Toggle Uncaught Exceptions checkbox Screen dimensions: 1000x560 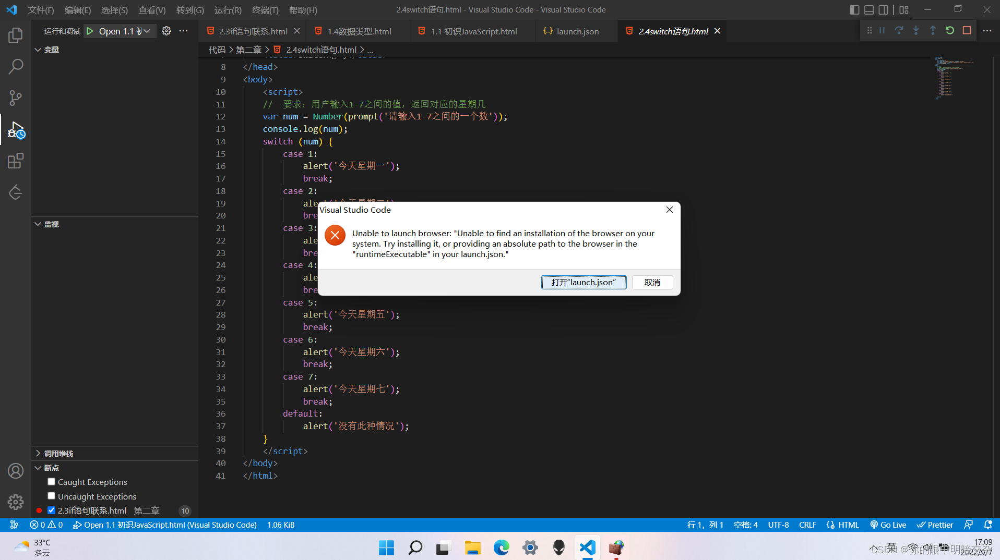click(51, 496)
